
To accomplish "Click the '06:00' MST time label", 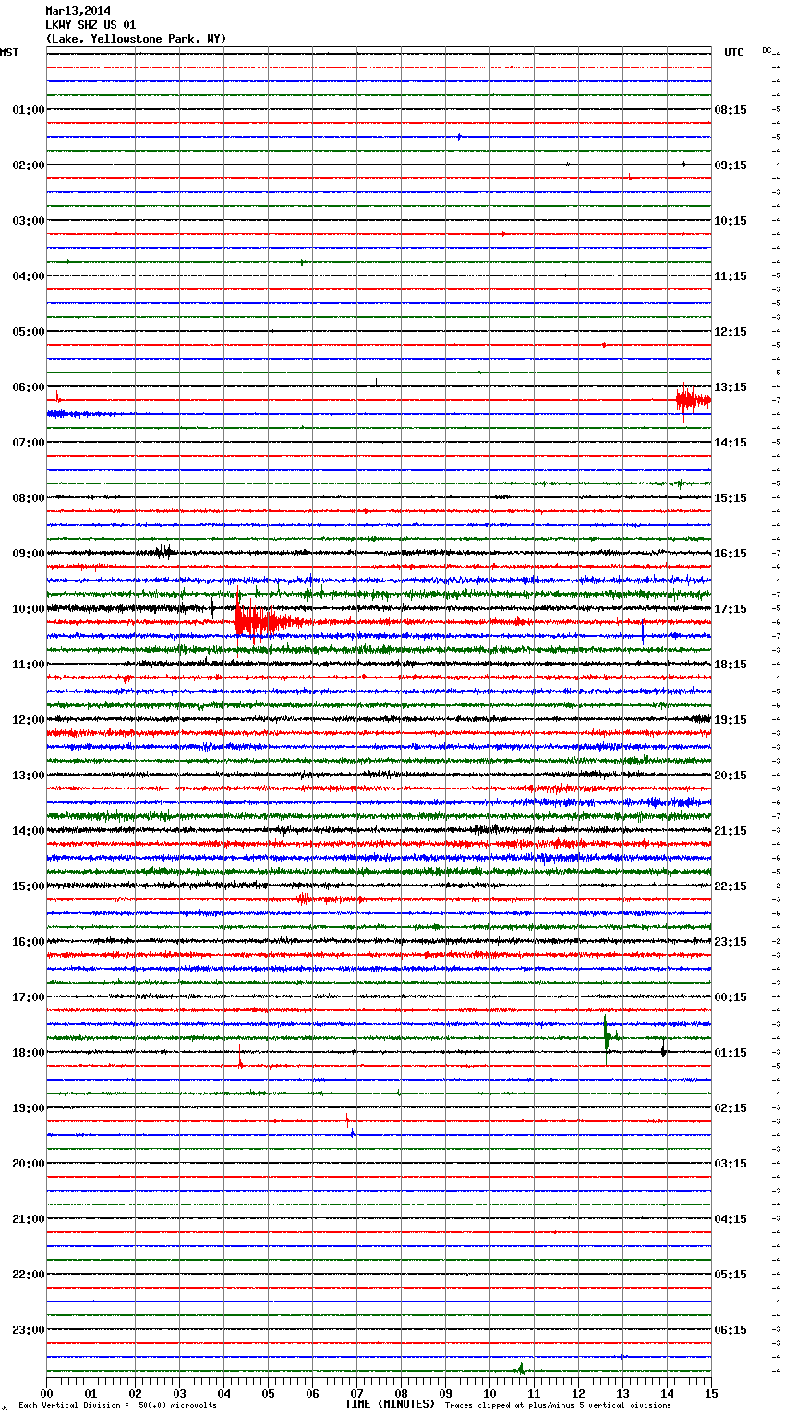I will point(29,387).
